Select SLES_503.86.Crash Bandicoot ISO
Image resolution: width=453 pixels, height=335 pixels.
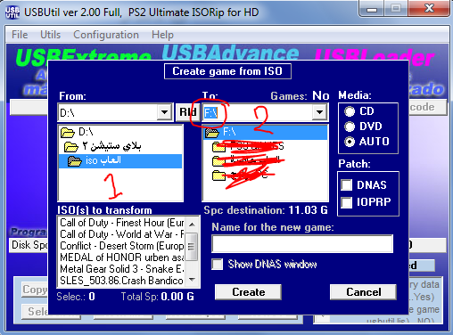coord(121,281)
